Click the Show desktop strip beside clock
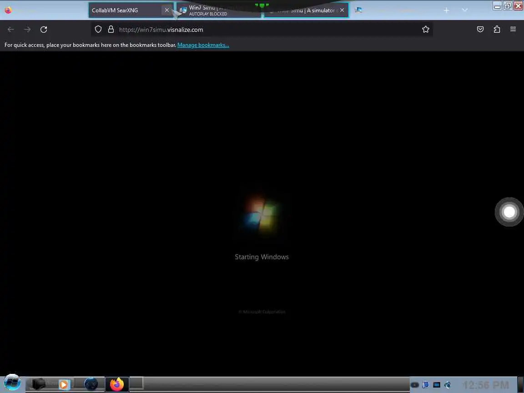 point(521,384)
